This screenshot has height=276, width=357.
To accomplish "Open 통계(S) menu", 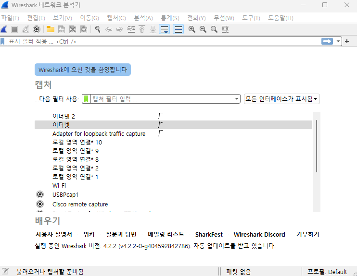I will (170, 18).
